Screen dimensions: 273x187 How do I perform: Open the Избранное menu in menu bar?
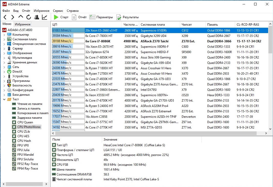(42, 11)
